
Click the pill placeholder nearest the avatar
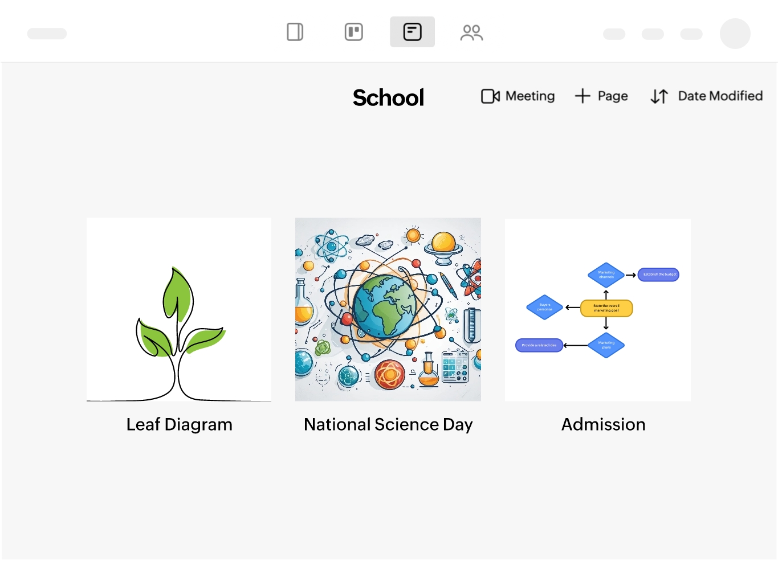pyautogui.click(x=691, y=34)
